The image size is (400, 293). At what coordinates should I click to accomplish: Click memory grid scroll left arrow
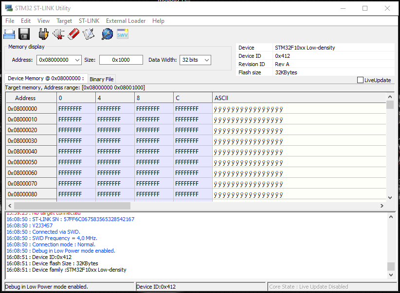coord(10,206)
